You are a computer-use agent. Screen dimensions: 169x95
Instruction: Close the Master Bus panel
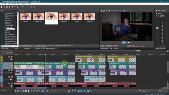point(165,49)
